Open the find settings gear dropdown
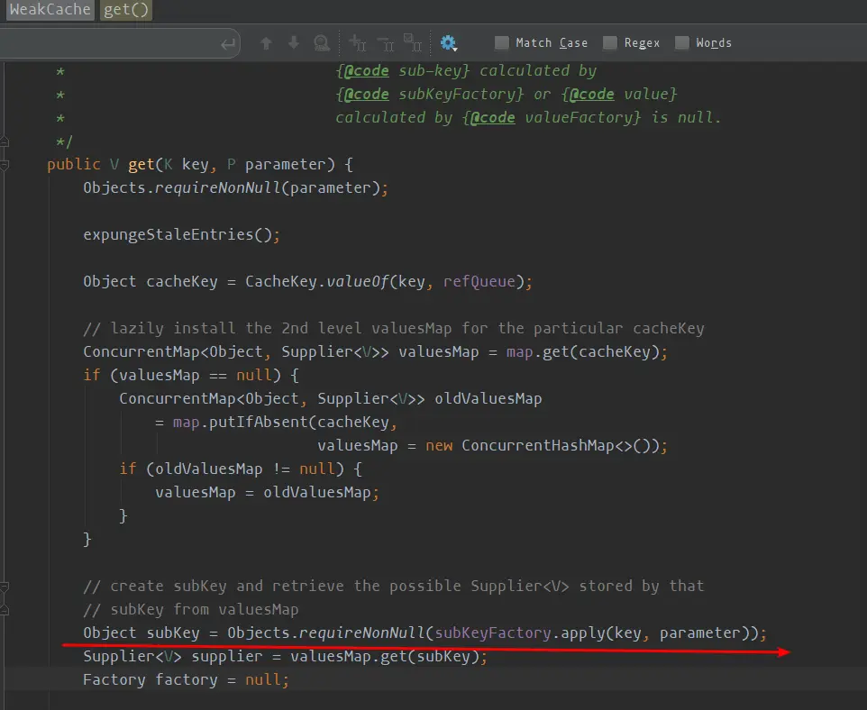Screen dimensions: 867x710 tap(449, 43)
